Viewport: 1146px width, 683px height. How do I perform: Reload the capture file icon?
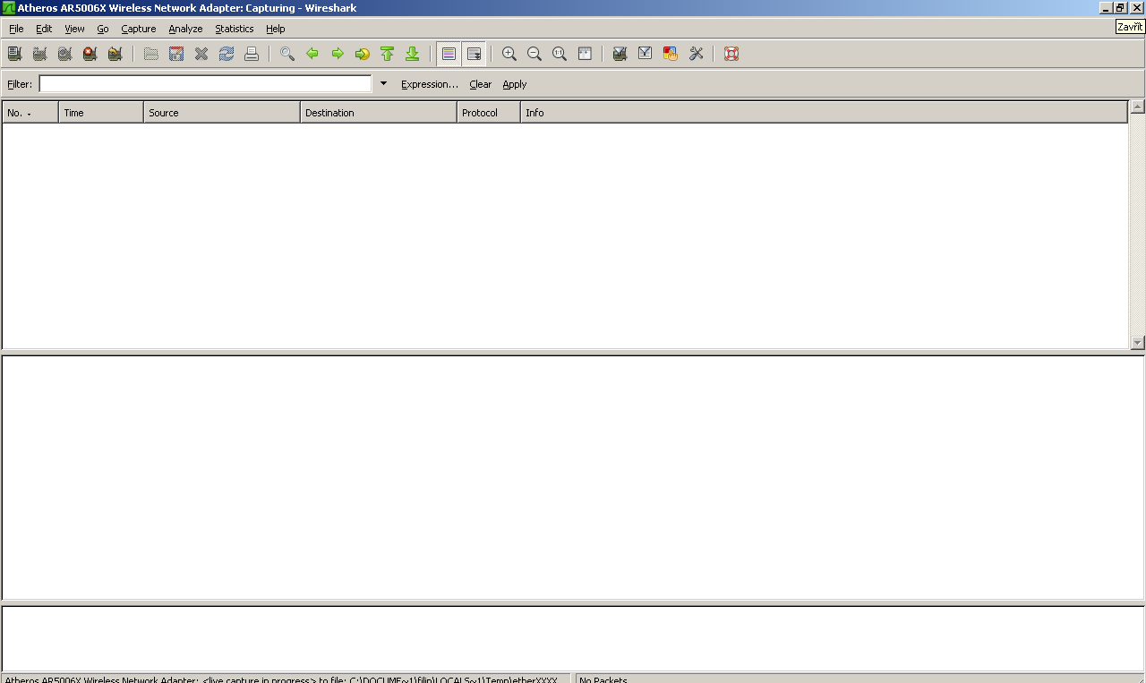coord(227,54)
